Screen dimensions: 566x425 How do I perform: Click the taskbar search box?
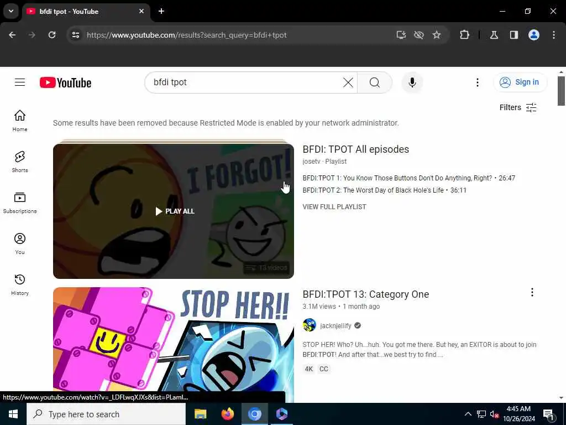click(x=106, y=414)
